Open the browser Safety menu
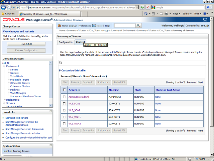Image resolution: width=214 pixels, height=161 pixels. tap(187, 14)
